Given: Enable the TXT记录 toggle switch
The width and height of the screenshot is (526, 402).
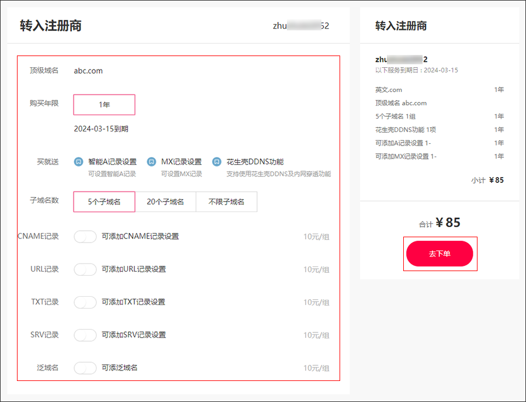Looking at the screenshot, I should (85, 302).
